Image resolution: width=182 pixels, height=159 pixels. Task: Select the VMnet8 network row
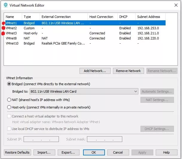click(85, 38)
